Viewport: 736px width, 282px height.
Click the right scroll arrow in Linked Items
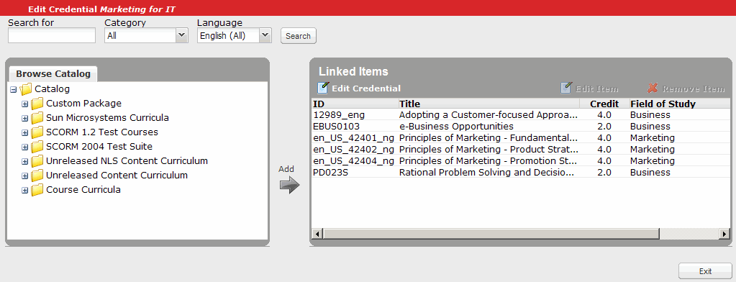(x=724, y=234)
